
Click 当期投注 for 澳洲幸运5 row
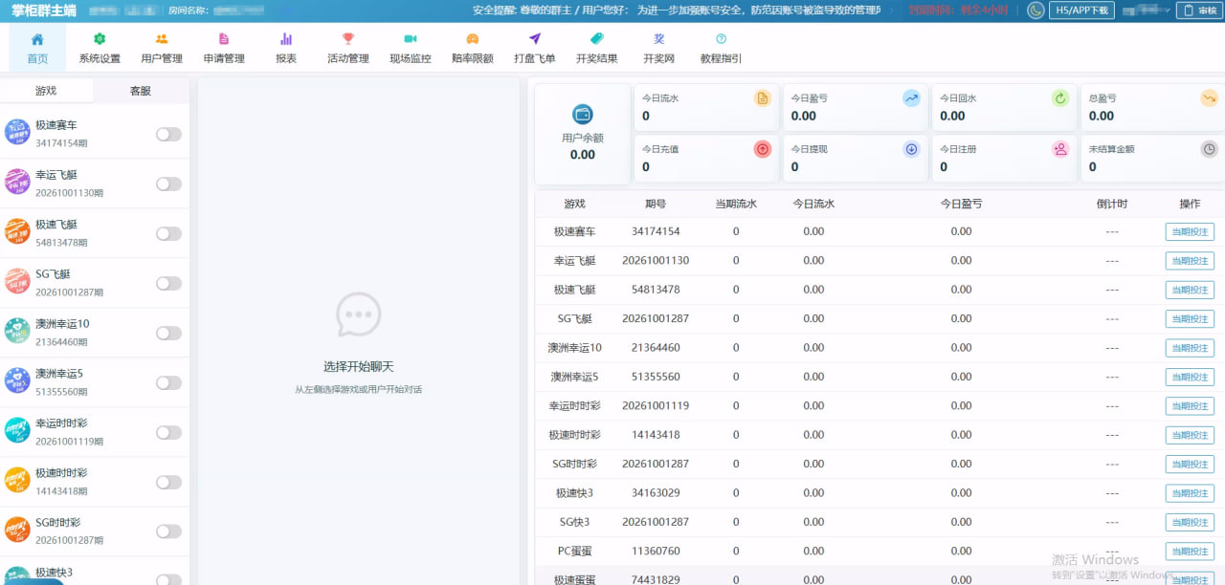[1190, 377]
